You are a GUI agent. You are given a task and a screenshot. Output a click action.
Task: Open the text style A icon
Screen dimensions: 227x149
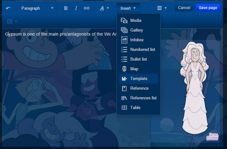102,8
